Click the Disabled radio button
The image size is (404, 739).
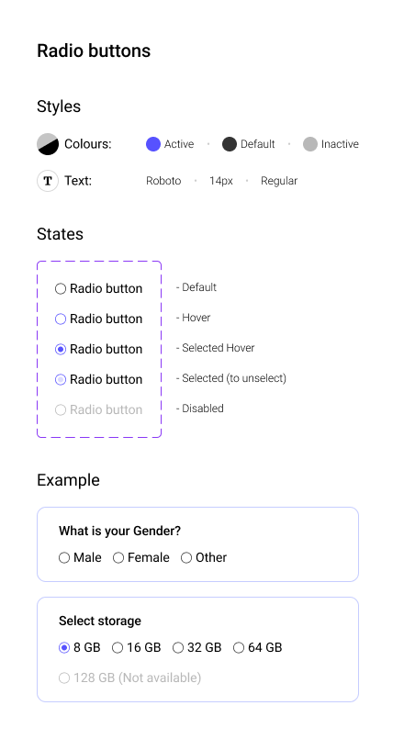tap(61, 409)
